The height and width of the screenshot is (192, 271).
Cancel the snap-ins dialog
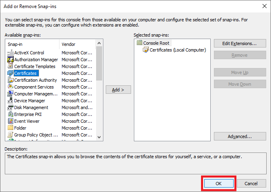(x=251, y=184)
